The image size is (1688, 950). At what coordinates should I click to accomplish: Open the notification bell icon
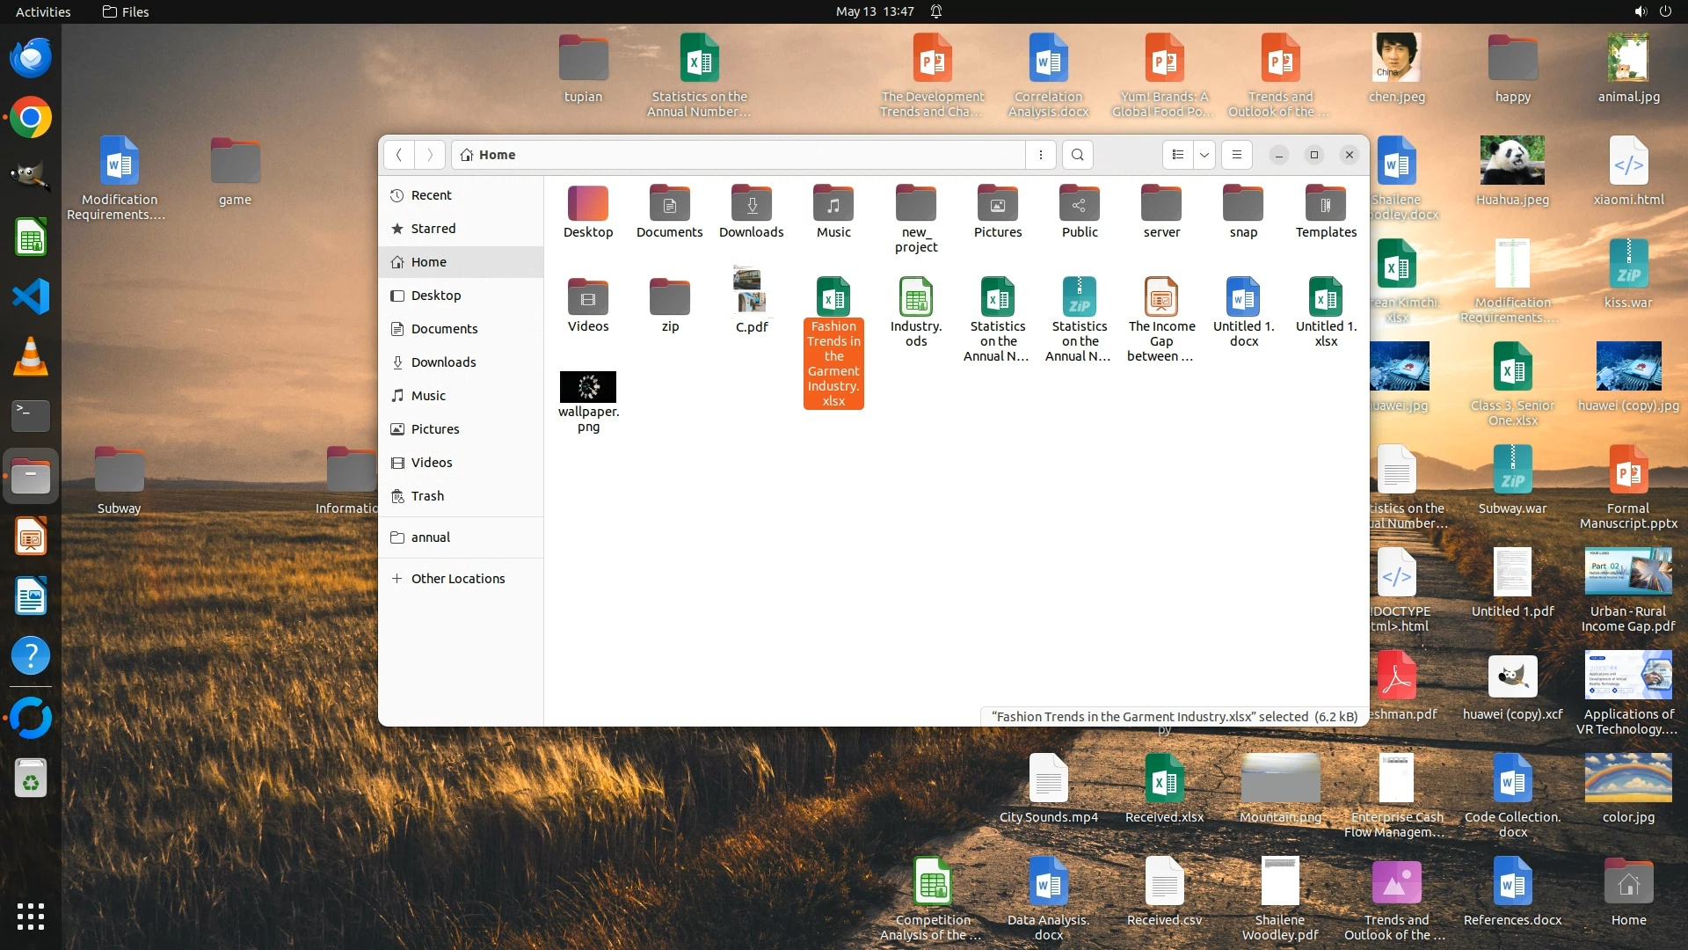pos(936,11)
